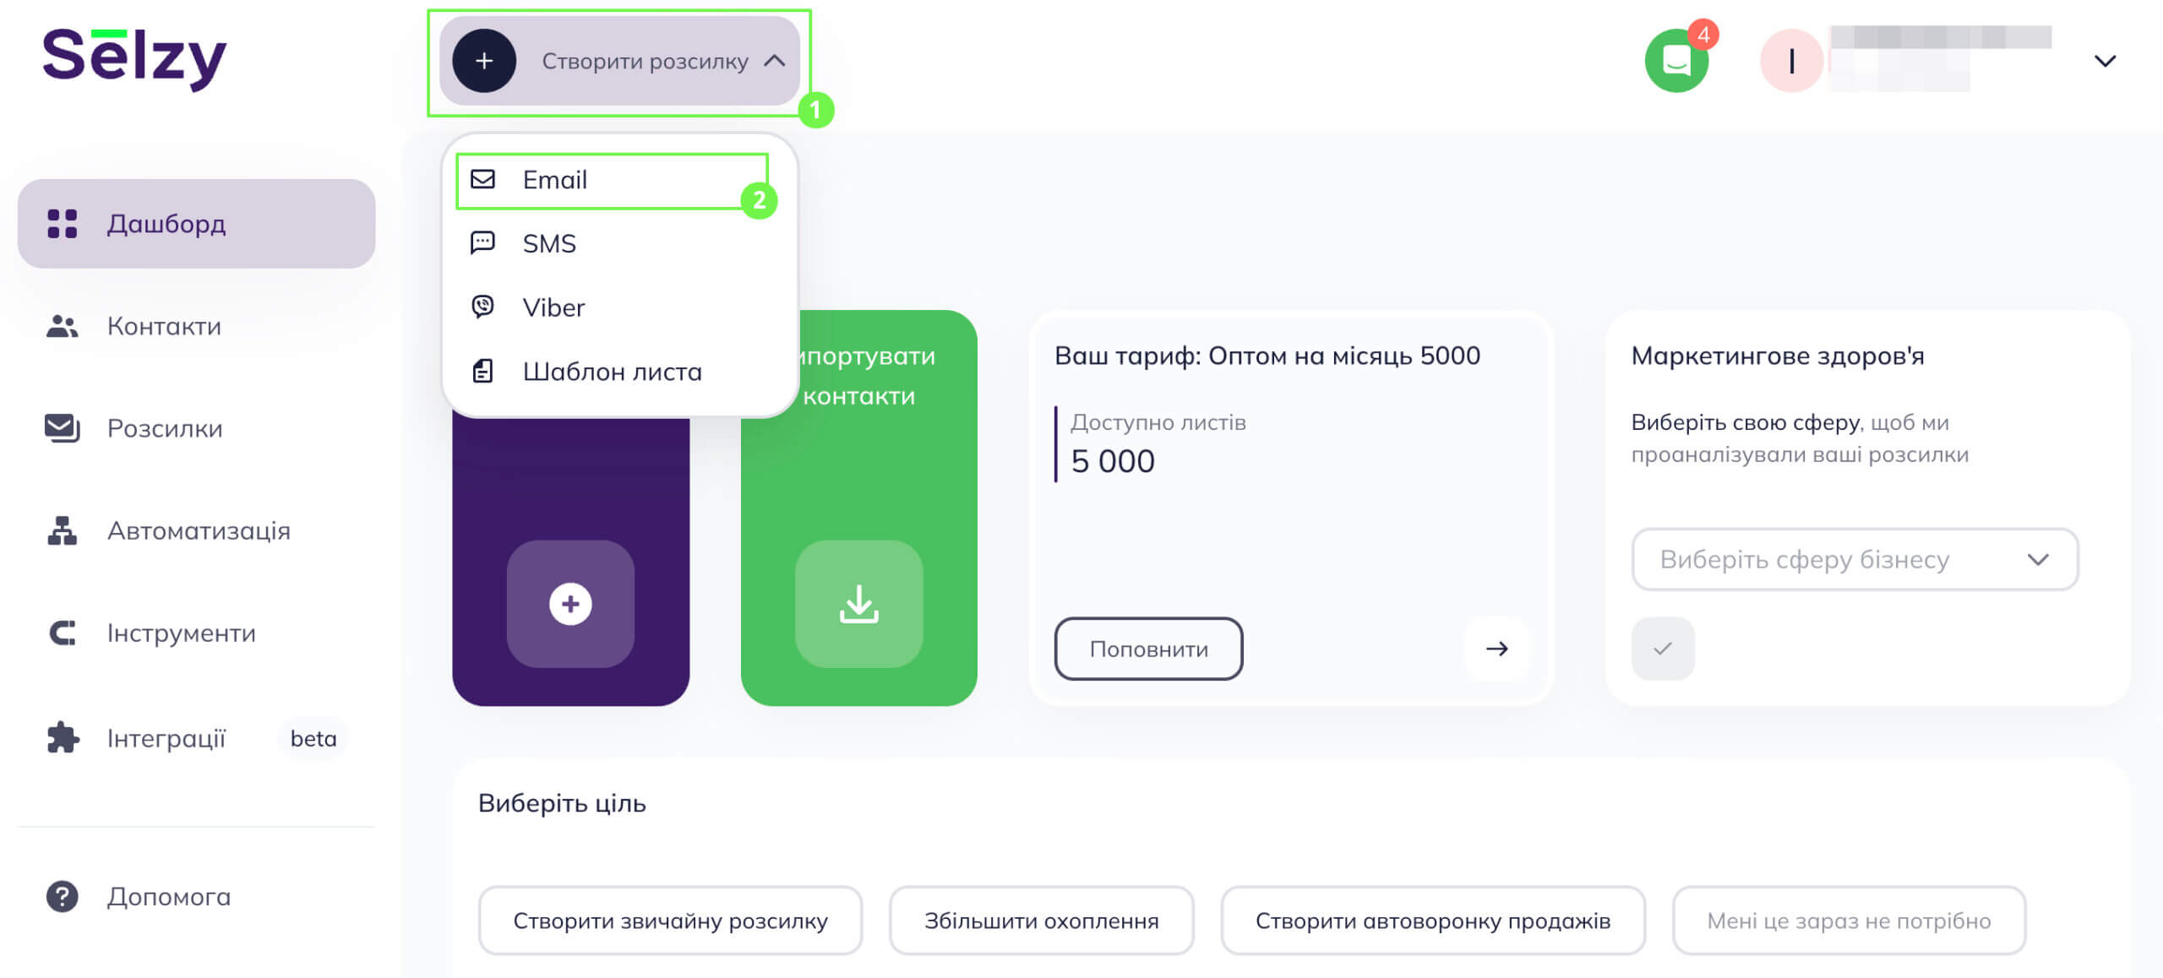Click Ваш тариф: Оптом на місяць 5000 heading
The width and height of the screenshot is (2163, 978).
[x=1267, y=356]
